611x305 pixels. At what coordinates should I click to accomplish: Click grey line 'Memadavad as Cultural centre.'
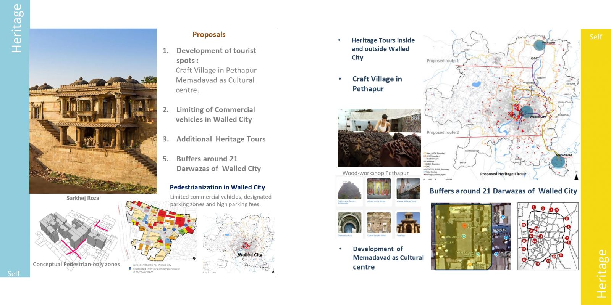coord(215,85)
